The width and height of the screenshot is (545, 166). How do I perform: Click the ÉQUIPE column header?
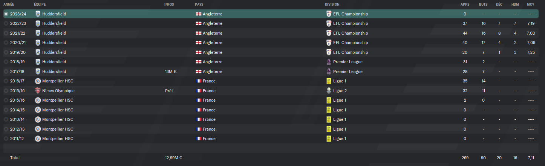[x=40, y=5]
